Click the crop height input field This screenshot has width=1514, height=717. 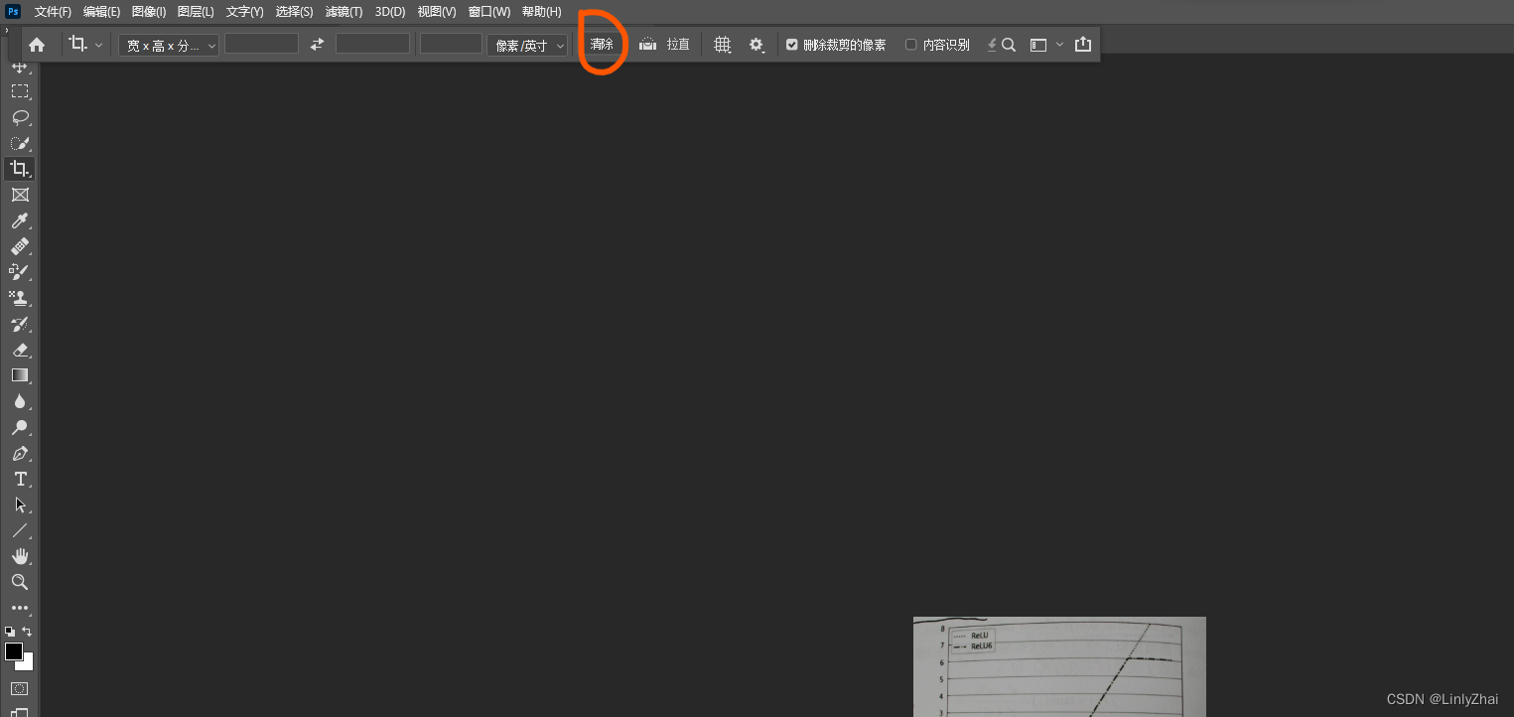372,44
